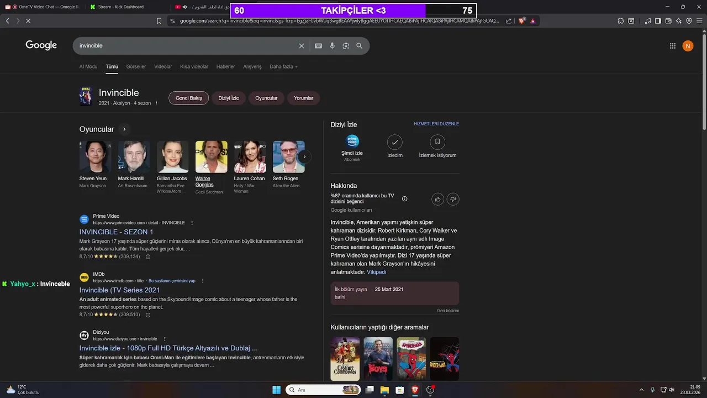Open Windows Start menu
Viewport: 707px width, 398px height.
coord(276,390)
